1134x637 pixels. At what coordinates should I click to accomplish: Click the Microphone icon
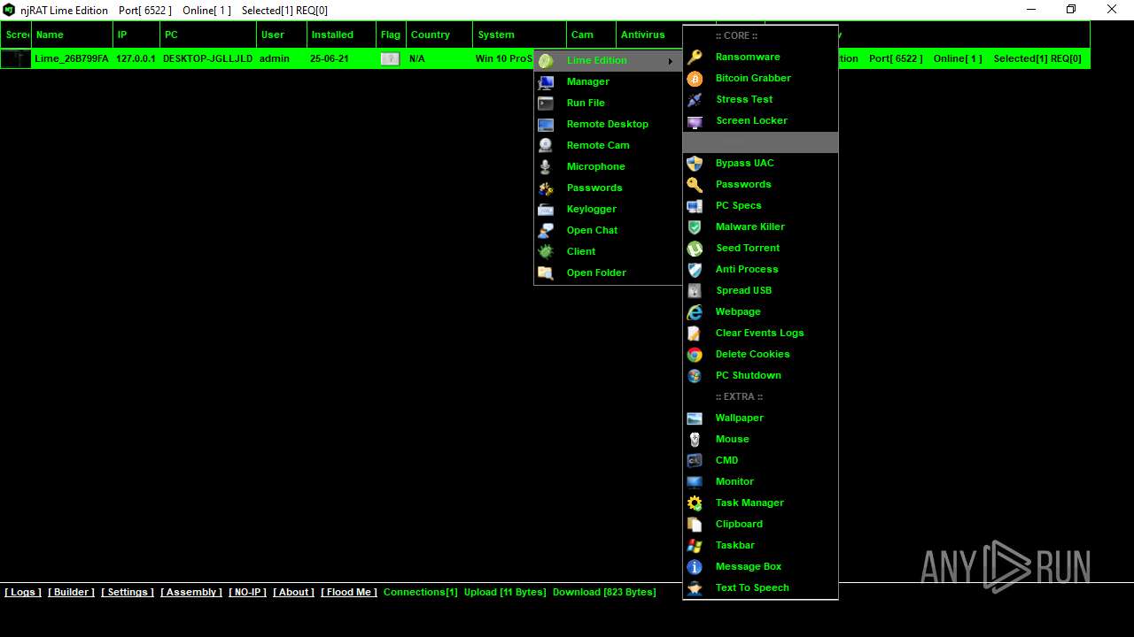547,166
